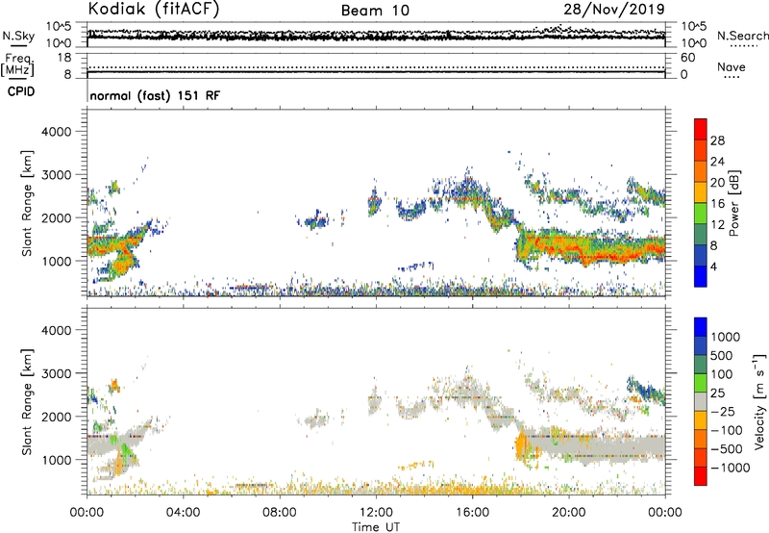
Task: Click the "18" tick on frequency axis
Action: coord(64,58)
